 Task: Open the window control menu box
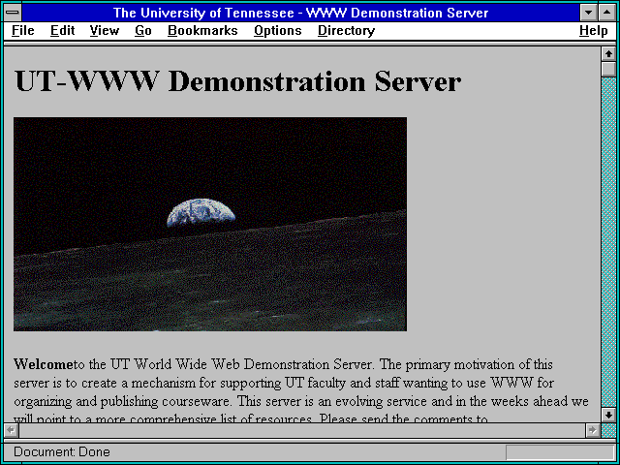point(13,13)
